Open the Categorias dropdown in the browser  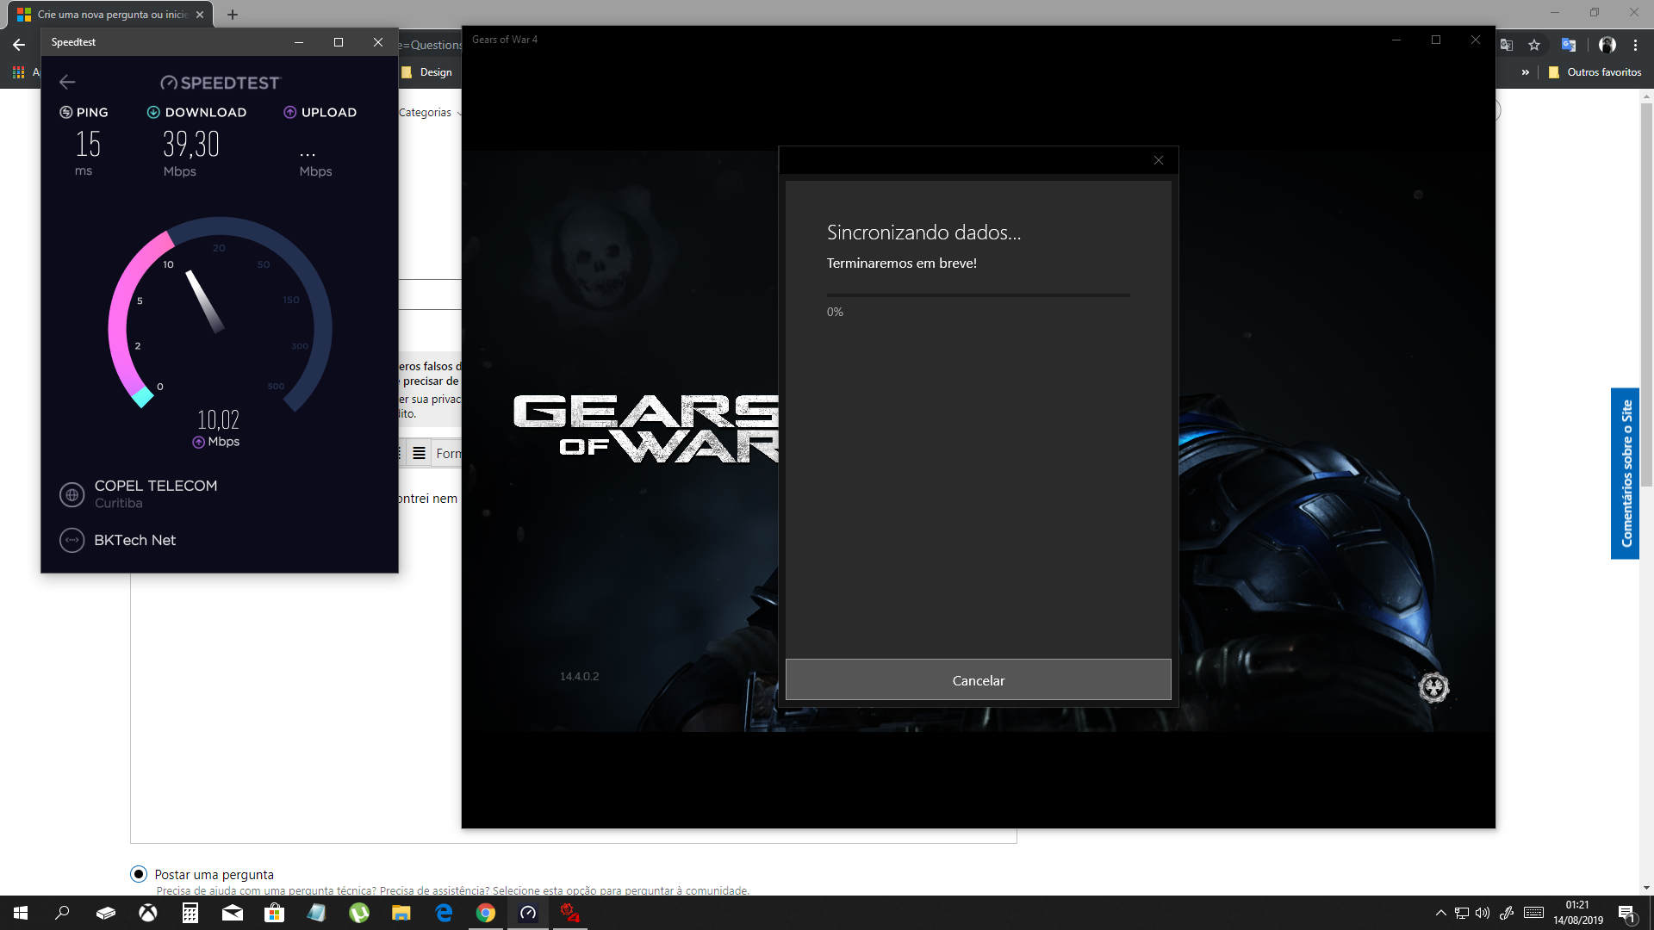431,113
